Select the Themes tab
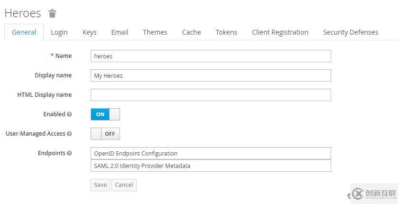The width and height of the screenshot is (398, 204). [155, 32]
